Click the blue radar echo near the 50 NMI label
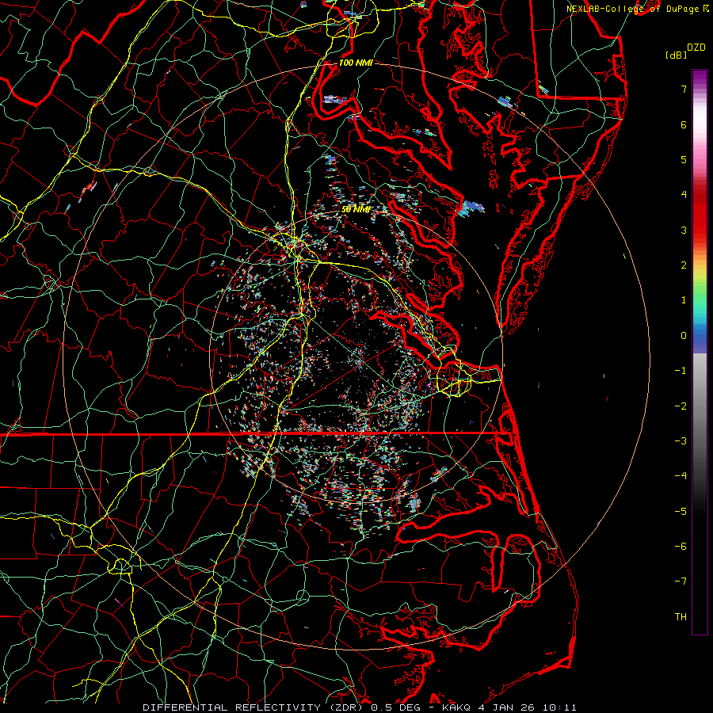This screenshot has width=713, height=713. pos(472,208)
